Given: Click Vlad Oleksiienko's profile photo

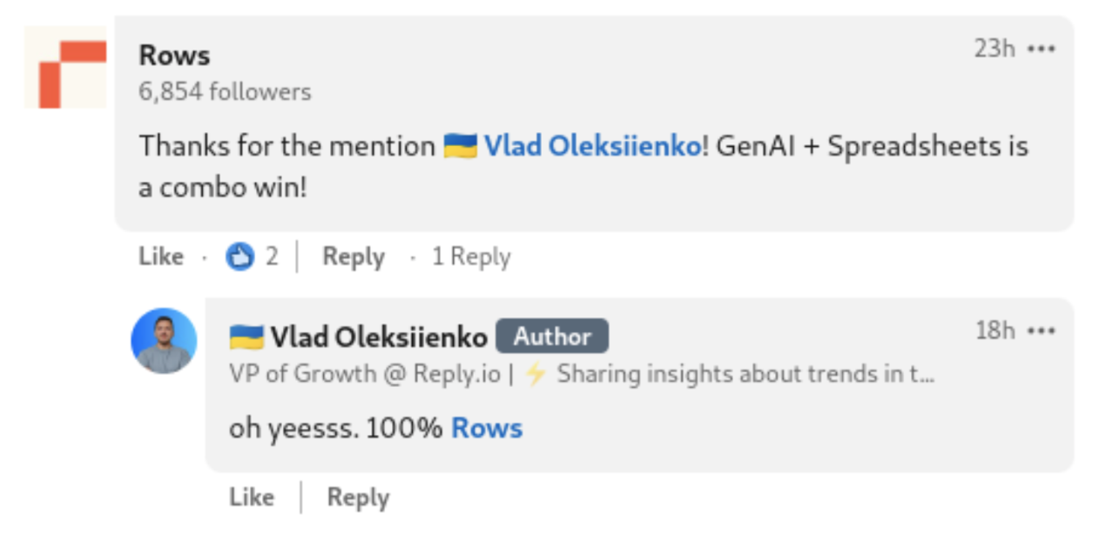Looking at the screenshot, I should pyautogui.click(x=164, y=341).
